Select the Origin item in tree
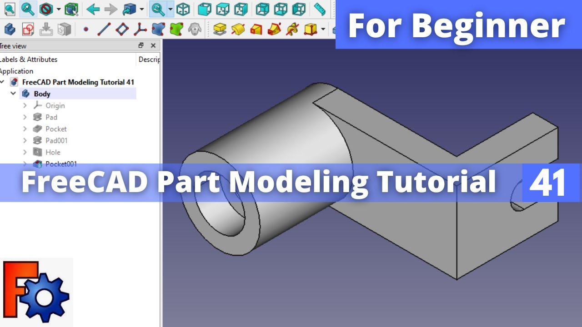This screenshot has width=582, height=327. tap(55, 105)
